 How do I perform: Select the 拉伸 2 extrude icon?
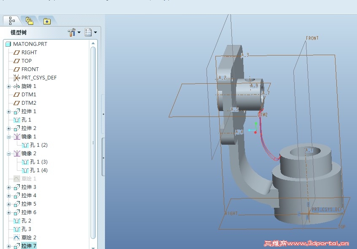16,128
